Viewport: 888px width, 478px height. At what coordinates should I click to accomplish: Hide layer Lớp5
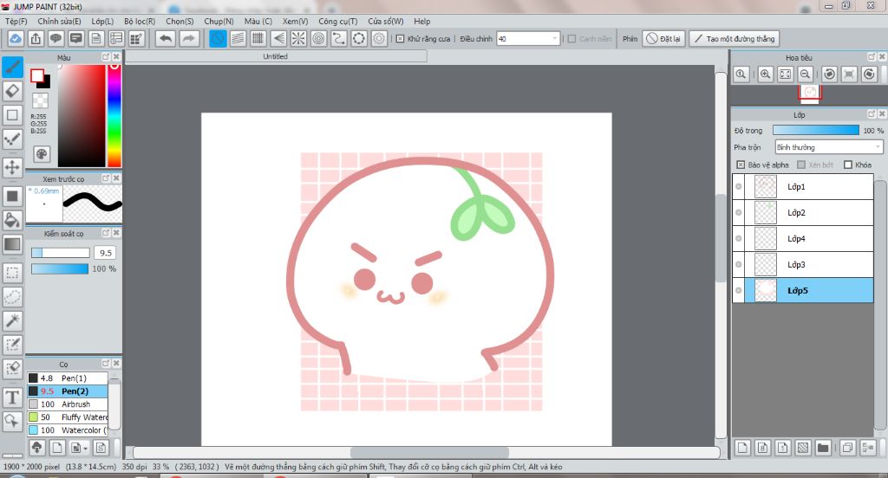click(x=739, y=291)
